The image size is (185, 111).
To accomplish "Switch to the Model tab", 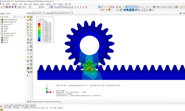I will 2,13.
